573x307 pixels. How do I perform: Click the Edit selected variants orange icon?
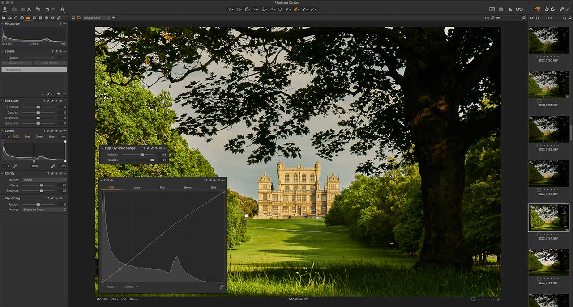(538, 9)
